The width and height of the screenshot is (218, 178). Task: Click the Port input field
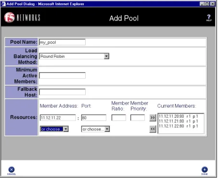click(94, 117)
